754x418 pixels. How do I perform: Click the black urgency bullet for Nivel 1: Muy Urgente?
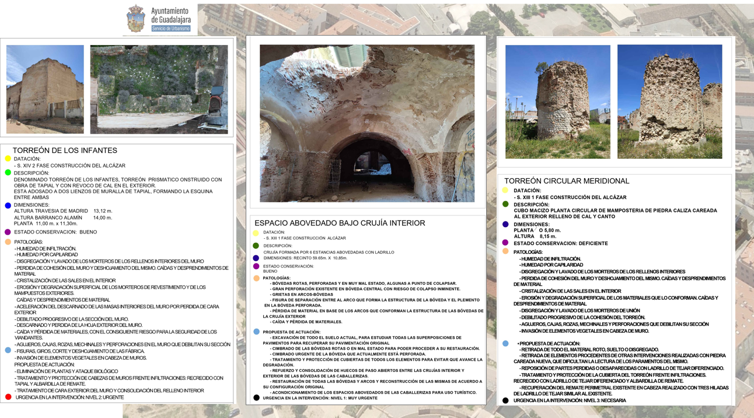[x=256, y=398]
